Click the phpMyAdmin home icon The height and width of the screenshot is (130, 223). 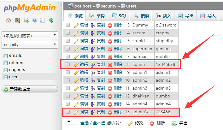point(9,21)
